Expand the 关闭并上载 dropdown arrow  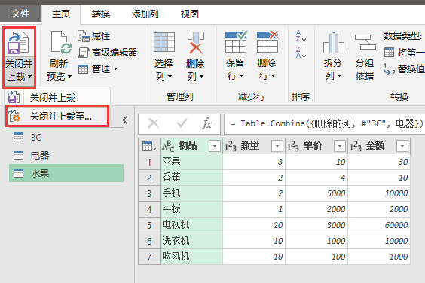30,77
